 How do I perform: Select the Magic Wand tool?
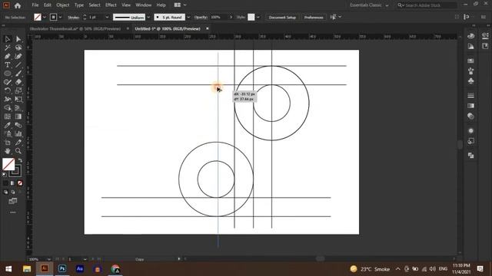pos(8,48)
